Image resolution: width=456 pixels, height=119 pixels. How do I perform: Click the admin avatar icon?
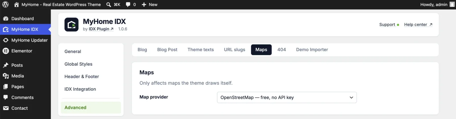(452, 5)
